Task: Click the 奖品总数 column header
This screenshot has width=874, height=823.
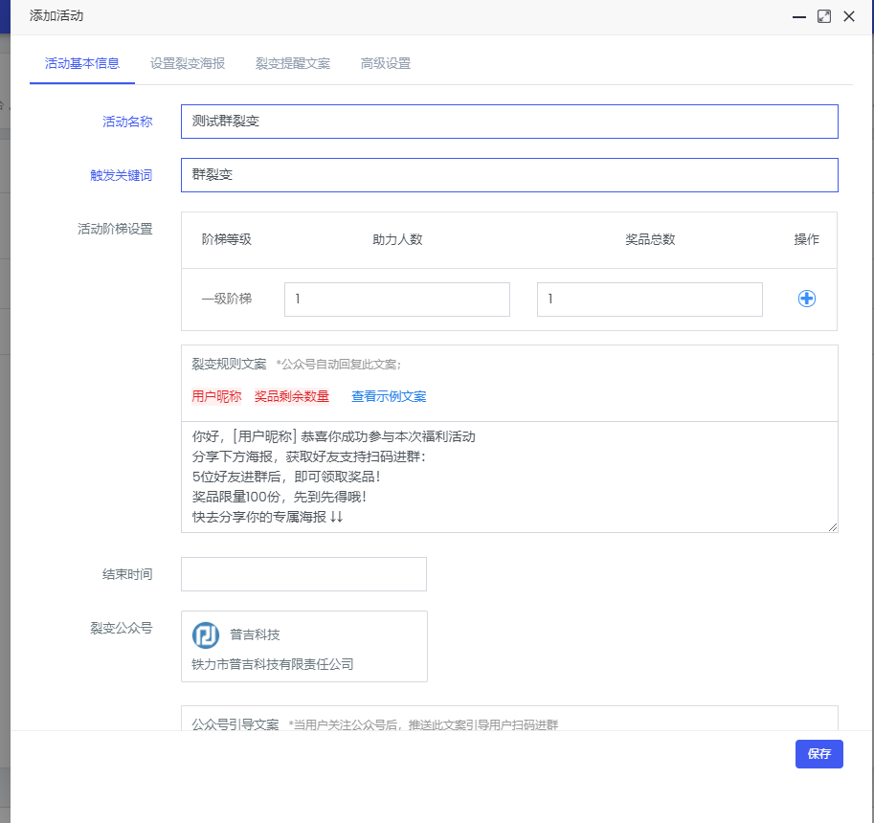Action: click(650, 239)
